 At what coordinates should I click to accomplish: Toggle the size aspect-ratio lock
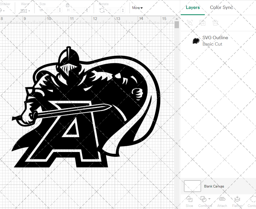point(68,5)
